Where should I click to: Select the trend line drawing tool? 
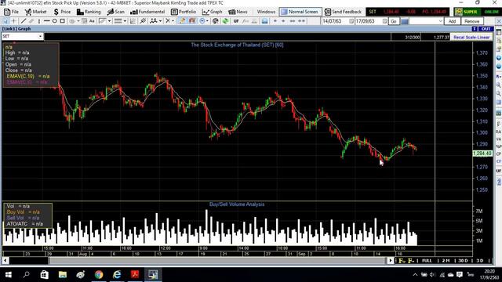(23, 21)
